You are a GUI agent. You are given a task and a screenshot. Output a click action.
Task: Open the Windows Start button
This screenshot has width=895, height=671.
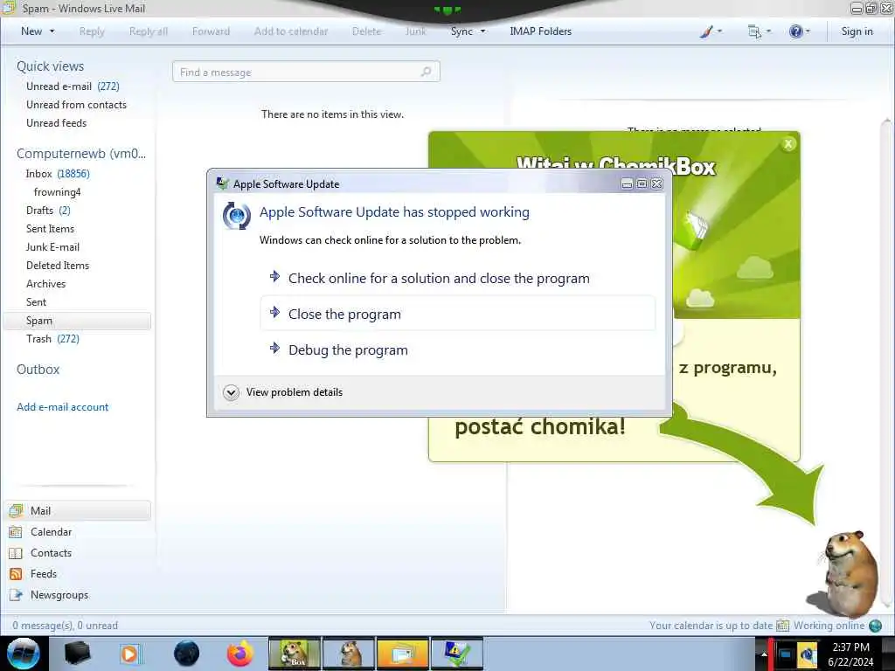[24, 654]
